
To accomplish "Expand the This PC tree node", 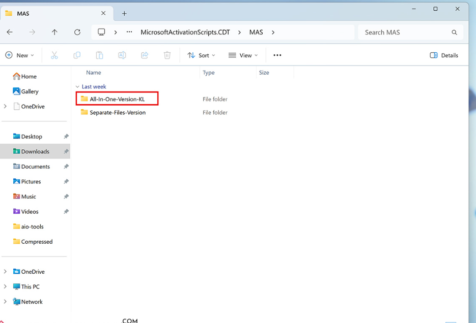I will click(x=6, y=286).
